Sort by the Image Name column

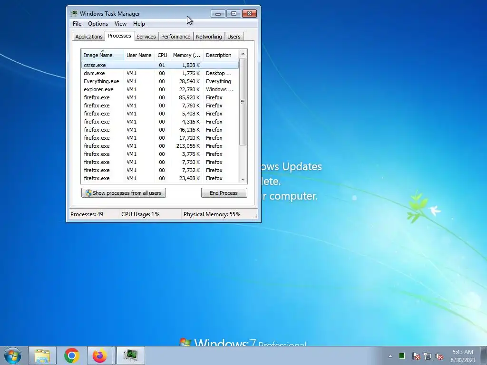click(103, 55)
